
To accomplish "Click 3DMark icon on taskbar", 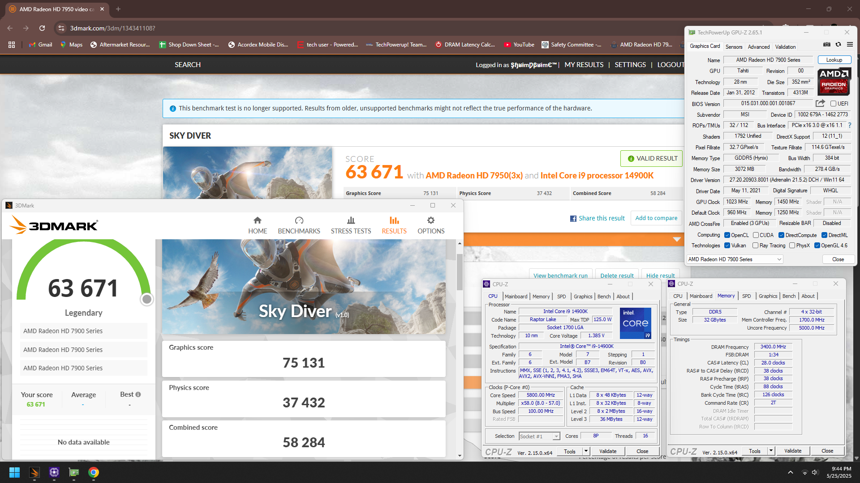I will [x=34, y=472].
